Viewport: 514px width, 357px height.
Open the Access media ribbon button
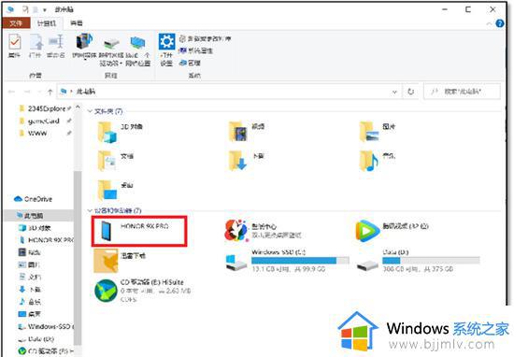click(x=84, y=46)
